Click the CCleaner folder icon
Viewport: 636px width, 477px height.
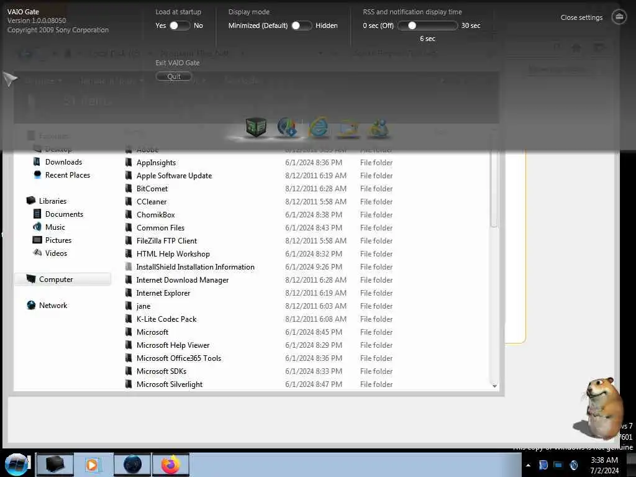pyautogui.click(x=129, y=201)
